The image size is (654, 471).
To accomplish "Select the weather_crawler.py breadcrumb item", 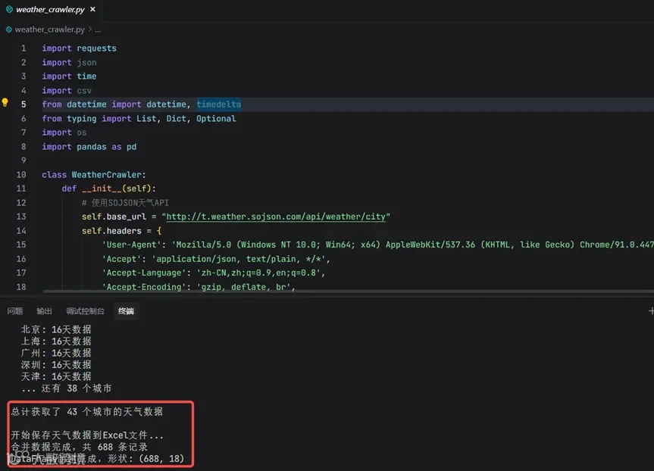I will [49, 30].
